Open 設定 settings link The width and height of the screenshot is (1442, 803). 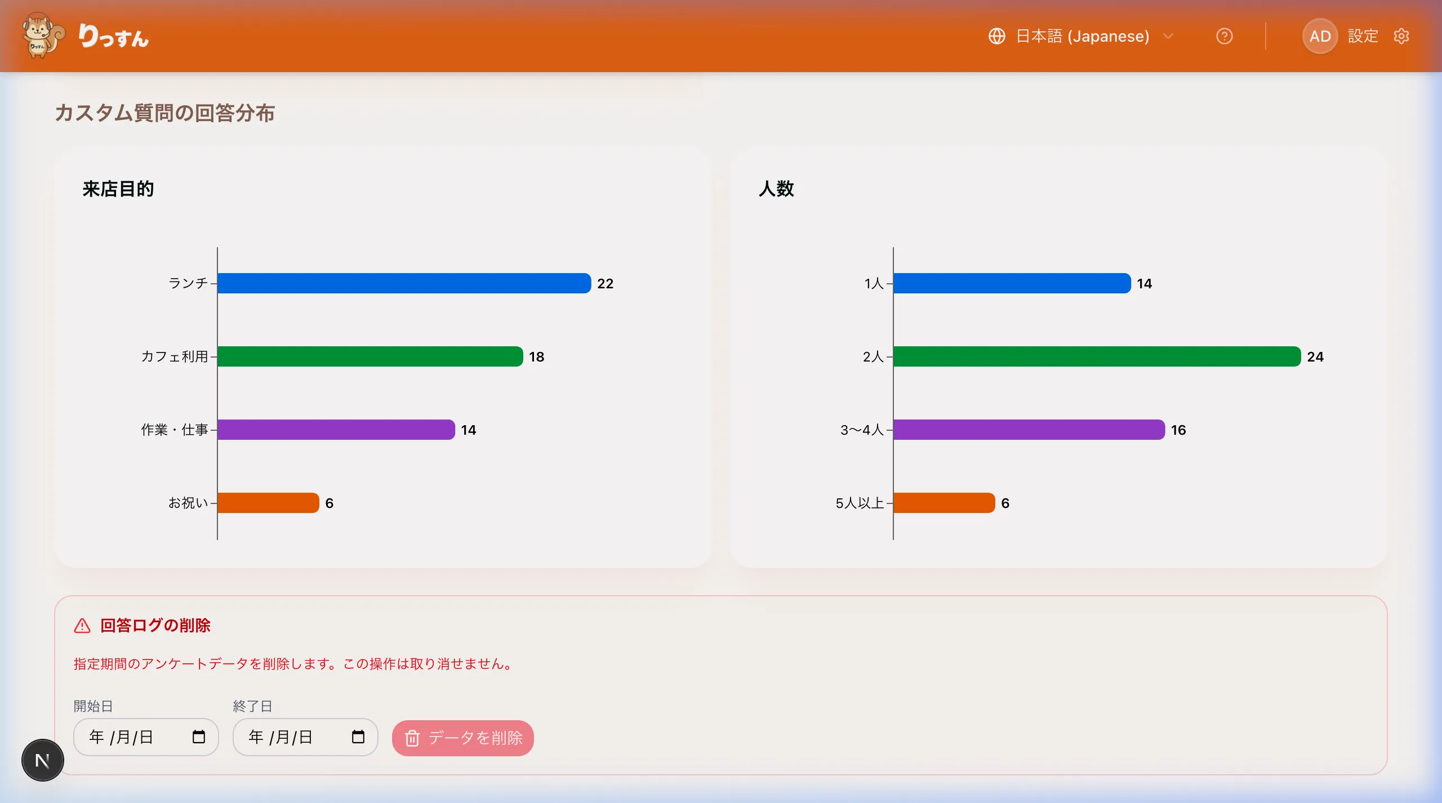point(1363,36)
